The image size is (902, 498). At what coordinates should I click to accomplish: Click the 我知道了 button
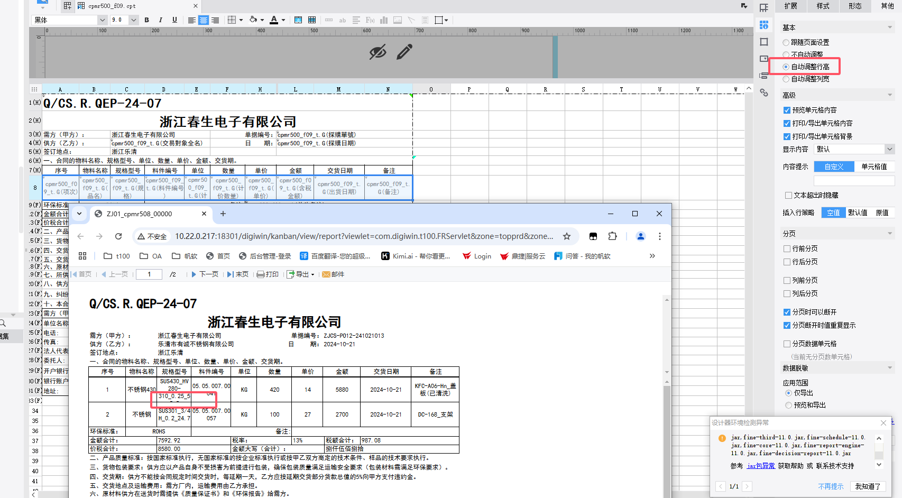click(x=868, y=486)
